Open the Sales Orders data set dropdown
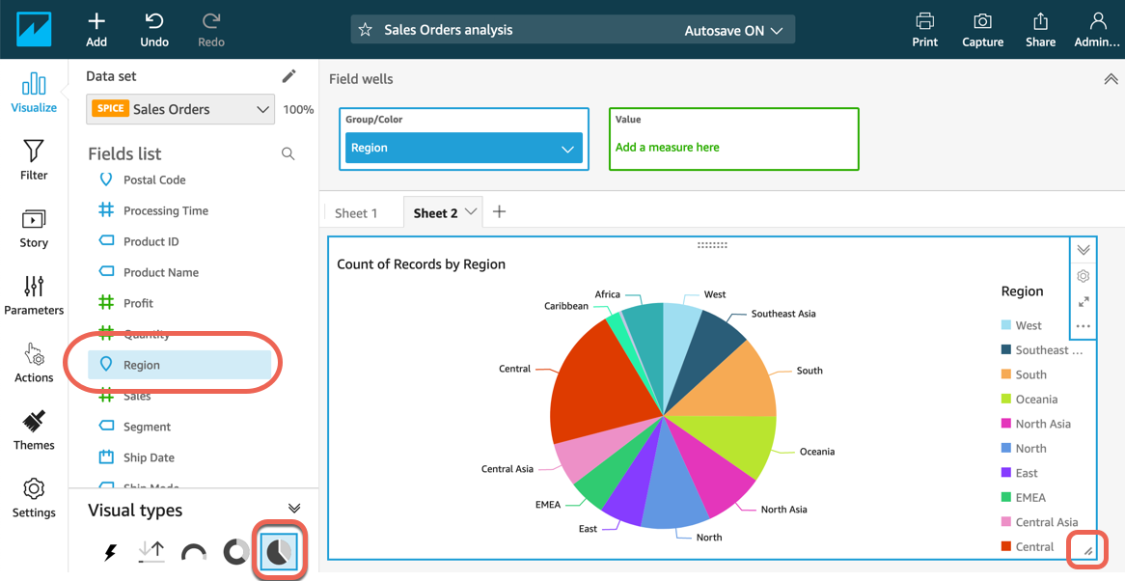Image resolution: width=1125 pixels, height=581 pixels. pyautogui.click(x=180, y=109)
